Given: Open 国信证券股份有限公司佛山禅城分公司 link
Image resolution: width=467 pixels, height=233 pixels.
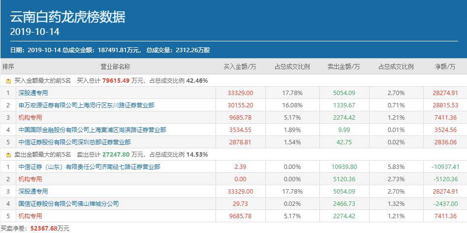Looking at the screenshot, I should pos(69,204).
